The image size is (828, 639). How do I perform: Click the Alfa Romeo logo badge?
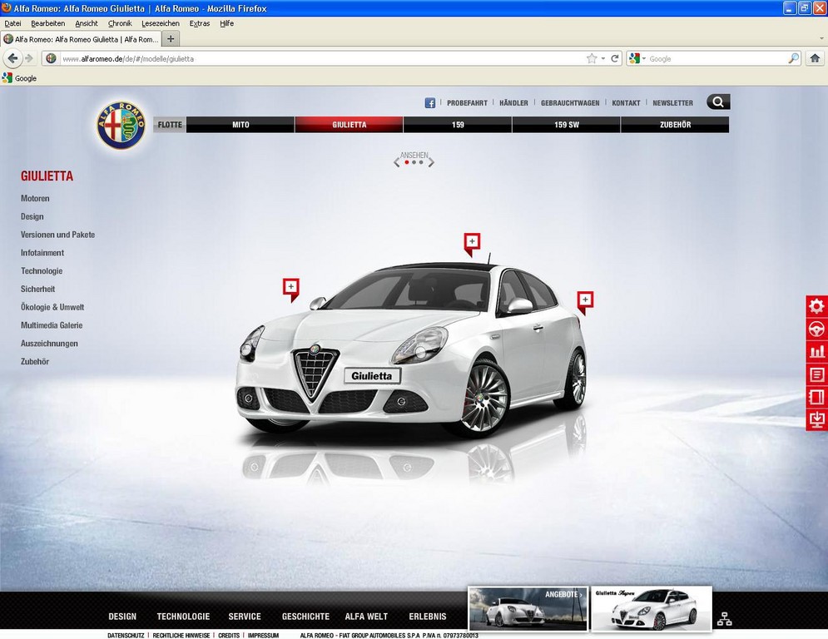pyautogui.click(x=121, y=125)
